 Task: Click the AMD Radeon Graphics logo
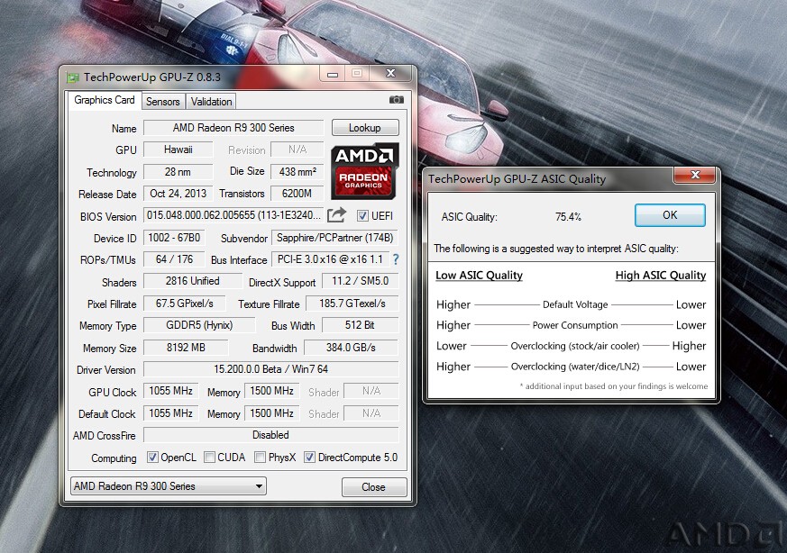click(x=364, y=171)
